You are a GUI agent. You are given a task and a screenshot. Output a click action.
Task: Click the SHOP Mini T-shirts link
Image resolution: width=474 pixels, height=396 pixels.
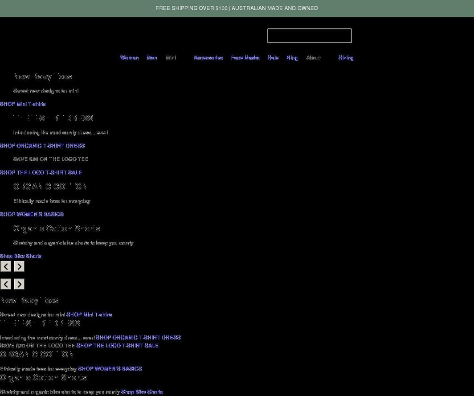(x=23, y=104)
